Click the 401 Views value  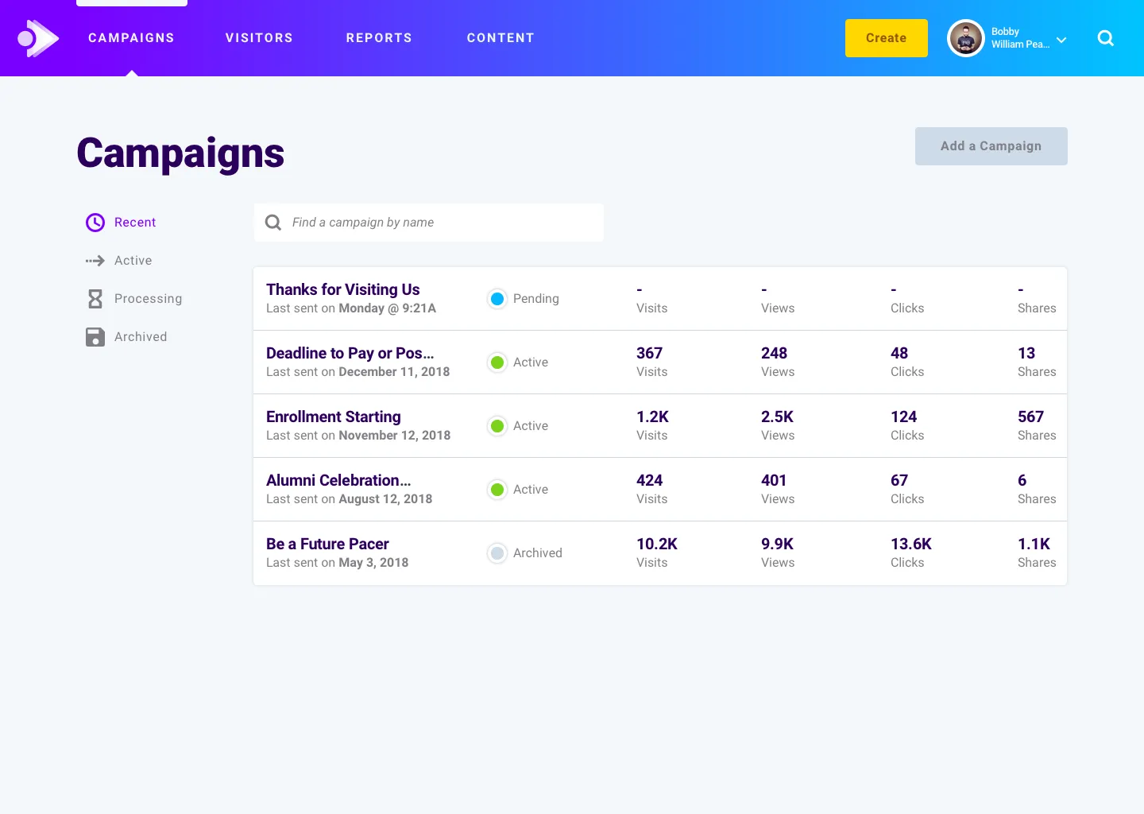(774, 480)
